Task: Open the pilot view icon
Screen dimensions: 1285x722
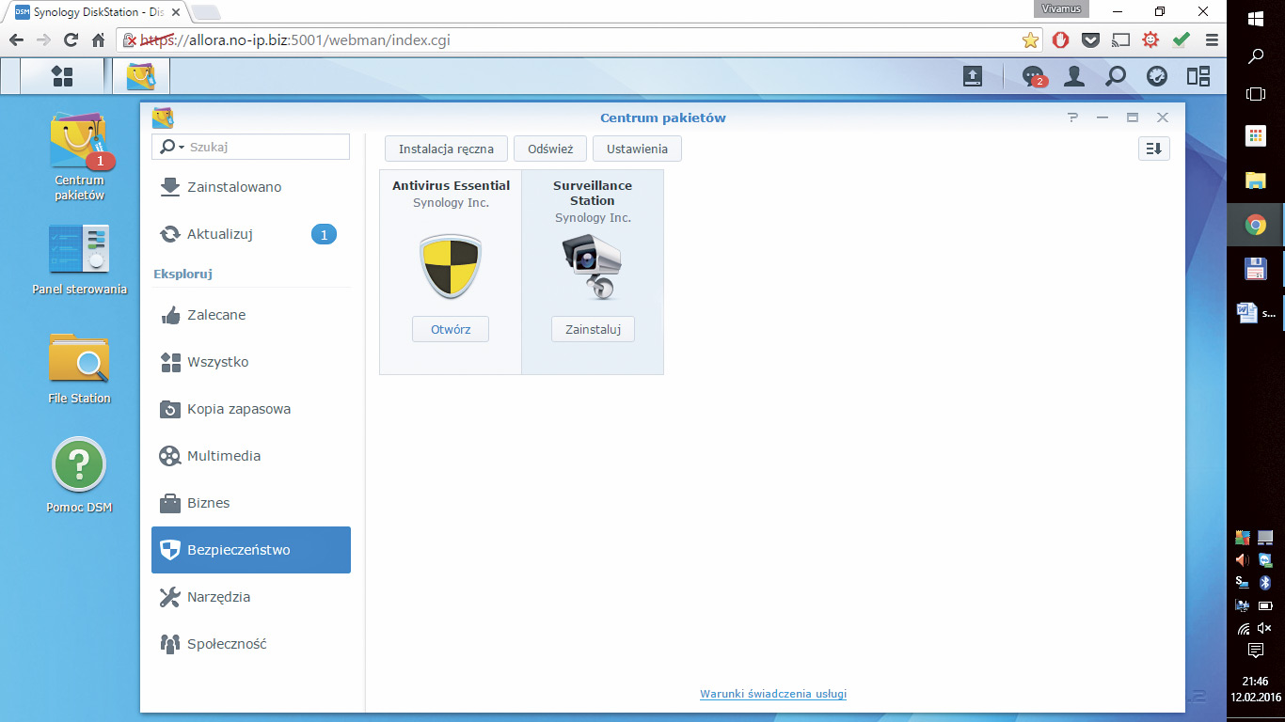Action: click(x=1198, y=76)
